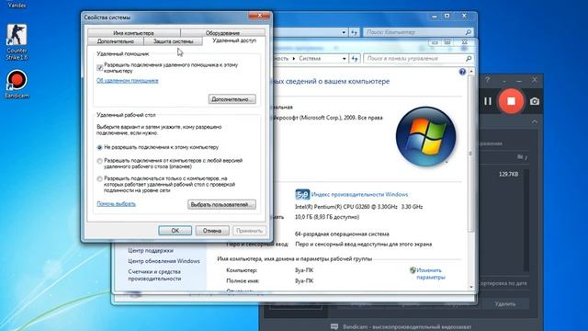Switch to Дополнительно tab
The height and width of the screenshot is (331, 588).
[116, 41]
